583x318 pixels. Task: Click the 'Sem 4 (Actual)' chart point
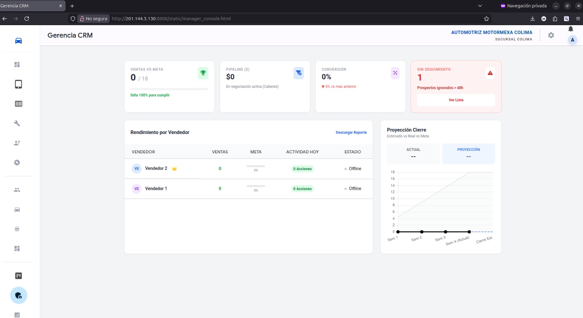click(x=469, y=232)
